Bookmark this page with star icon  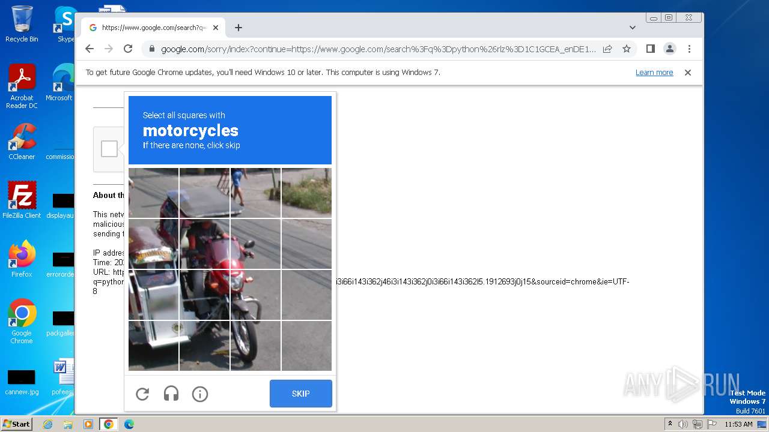coord(627,49)
